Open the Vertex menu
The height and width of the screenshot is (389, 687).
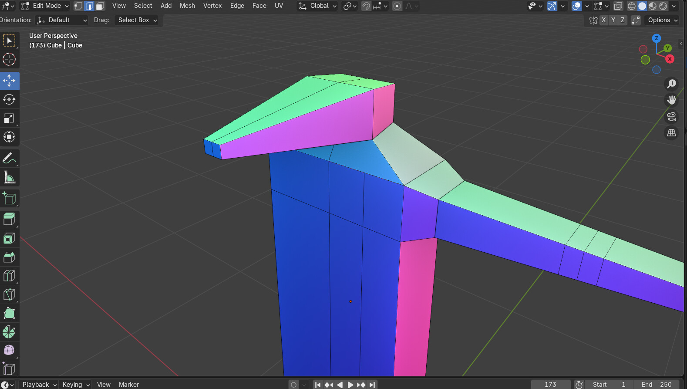point(212,6)
